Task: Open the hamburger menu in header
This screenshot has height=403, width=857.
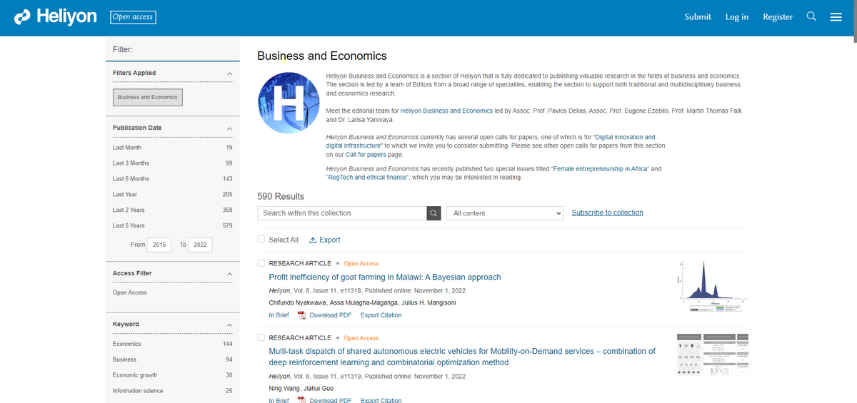Action: point(836,17)
